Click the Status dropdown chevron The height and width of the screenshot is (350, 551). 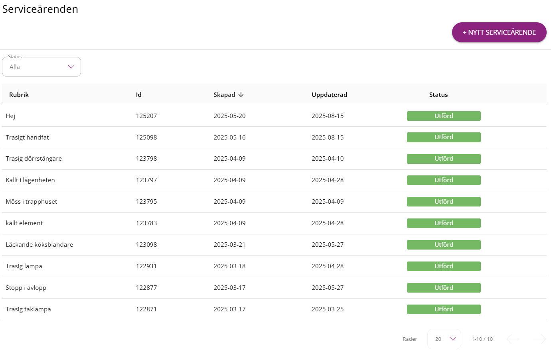click(71, 67)
